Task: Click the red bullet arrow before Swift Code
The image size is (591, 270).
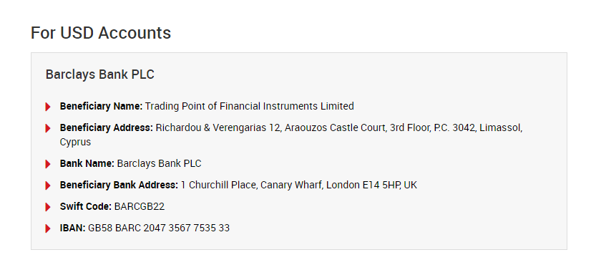Action: click(48, 207)
